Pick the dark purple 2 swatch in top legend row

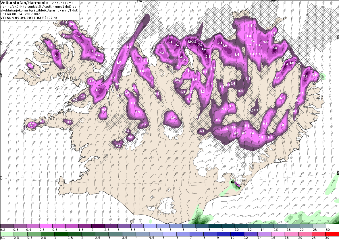(x=98, y=226)
